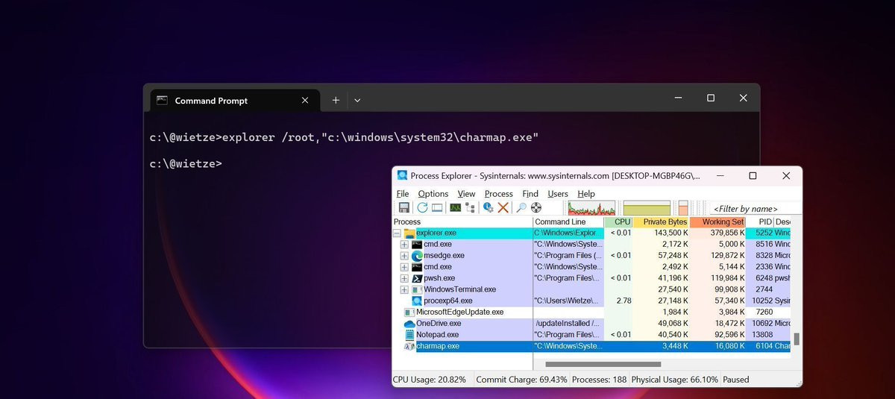
Task: Click the Refresh Now toolbar icon
Action: [x=423, y=207]
